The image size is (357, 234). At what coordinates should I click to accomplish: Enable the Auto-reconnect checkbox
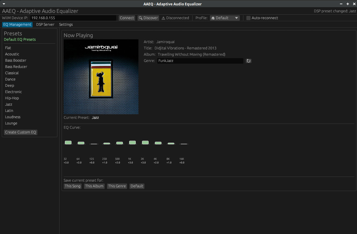pos(248,18)
